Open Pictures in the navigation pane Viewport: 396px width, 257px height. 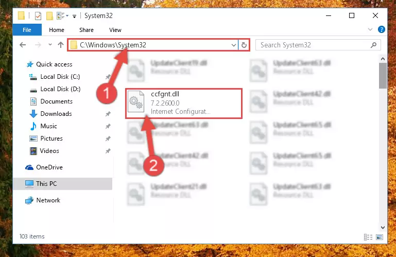[51, 139]
